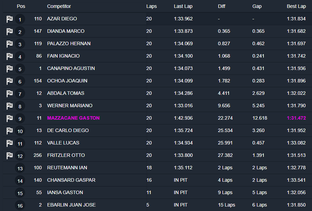The width and height of the screenshot is (312, 211).
Task: Sort by the Pos column header
Action: (x=21, y=7)
